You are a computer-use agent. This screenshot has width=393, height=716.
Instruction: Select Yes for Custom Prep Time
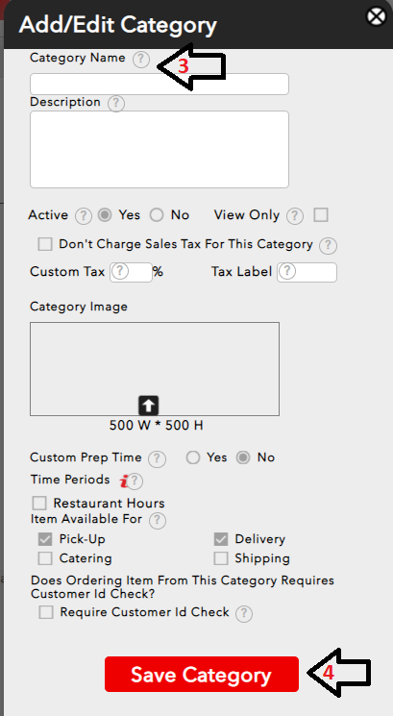click(192, 457)
